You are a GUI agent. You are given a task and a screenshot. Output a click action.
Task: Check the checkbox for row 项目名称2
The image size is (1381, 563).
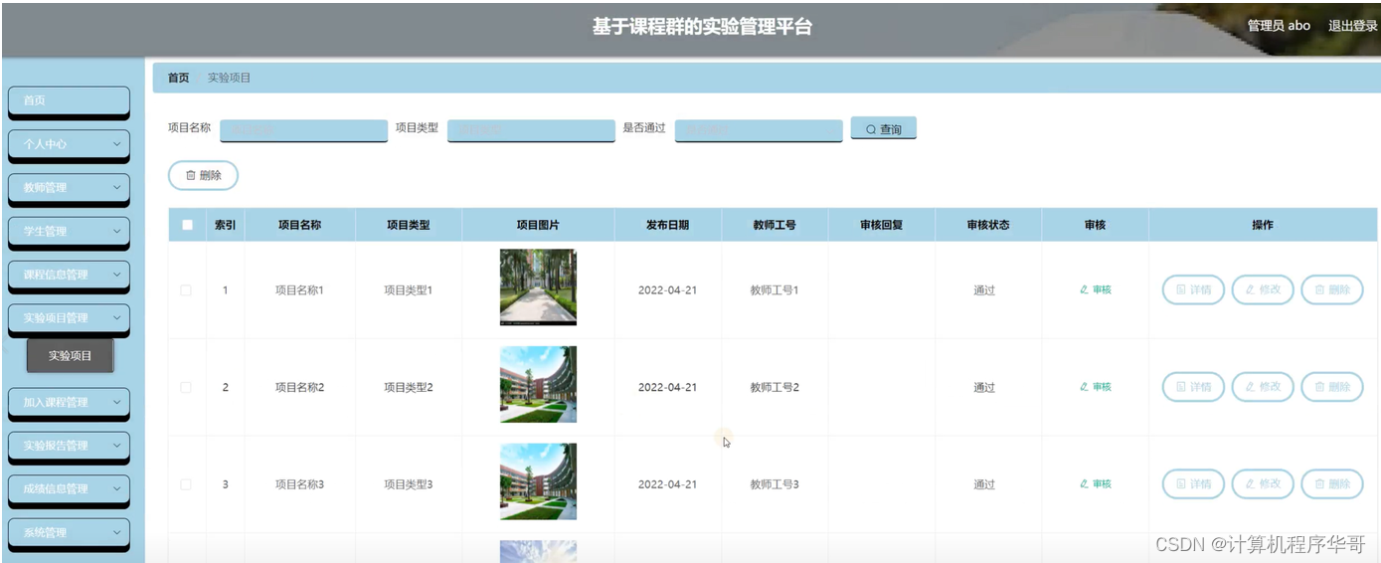pos(186,387)
